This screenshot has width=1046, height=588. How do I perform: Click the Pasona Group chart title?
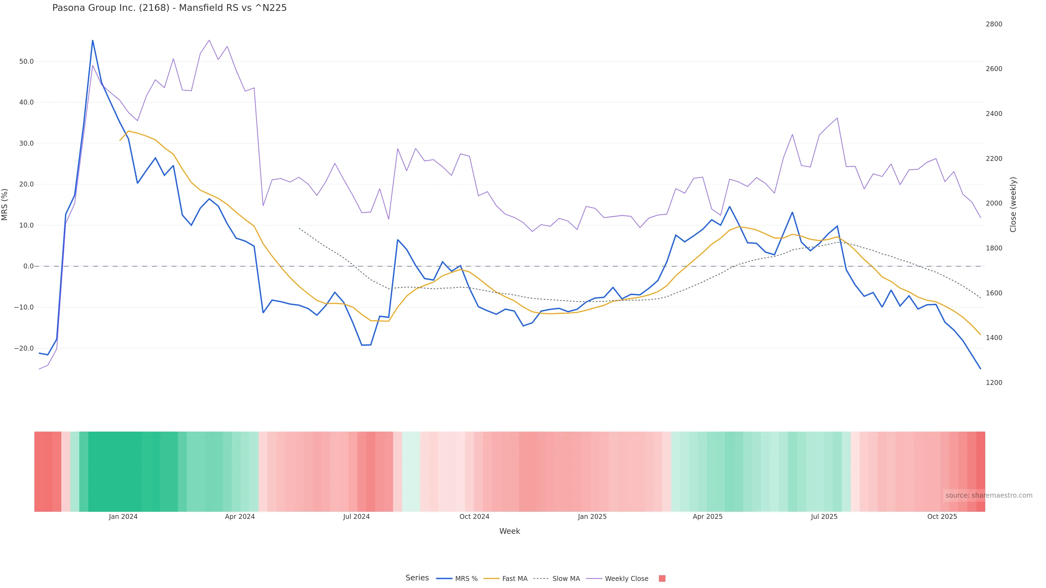pos(169,8)
